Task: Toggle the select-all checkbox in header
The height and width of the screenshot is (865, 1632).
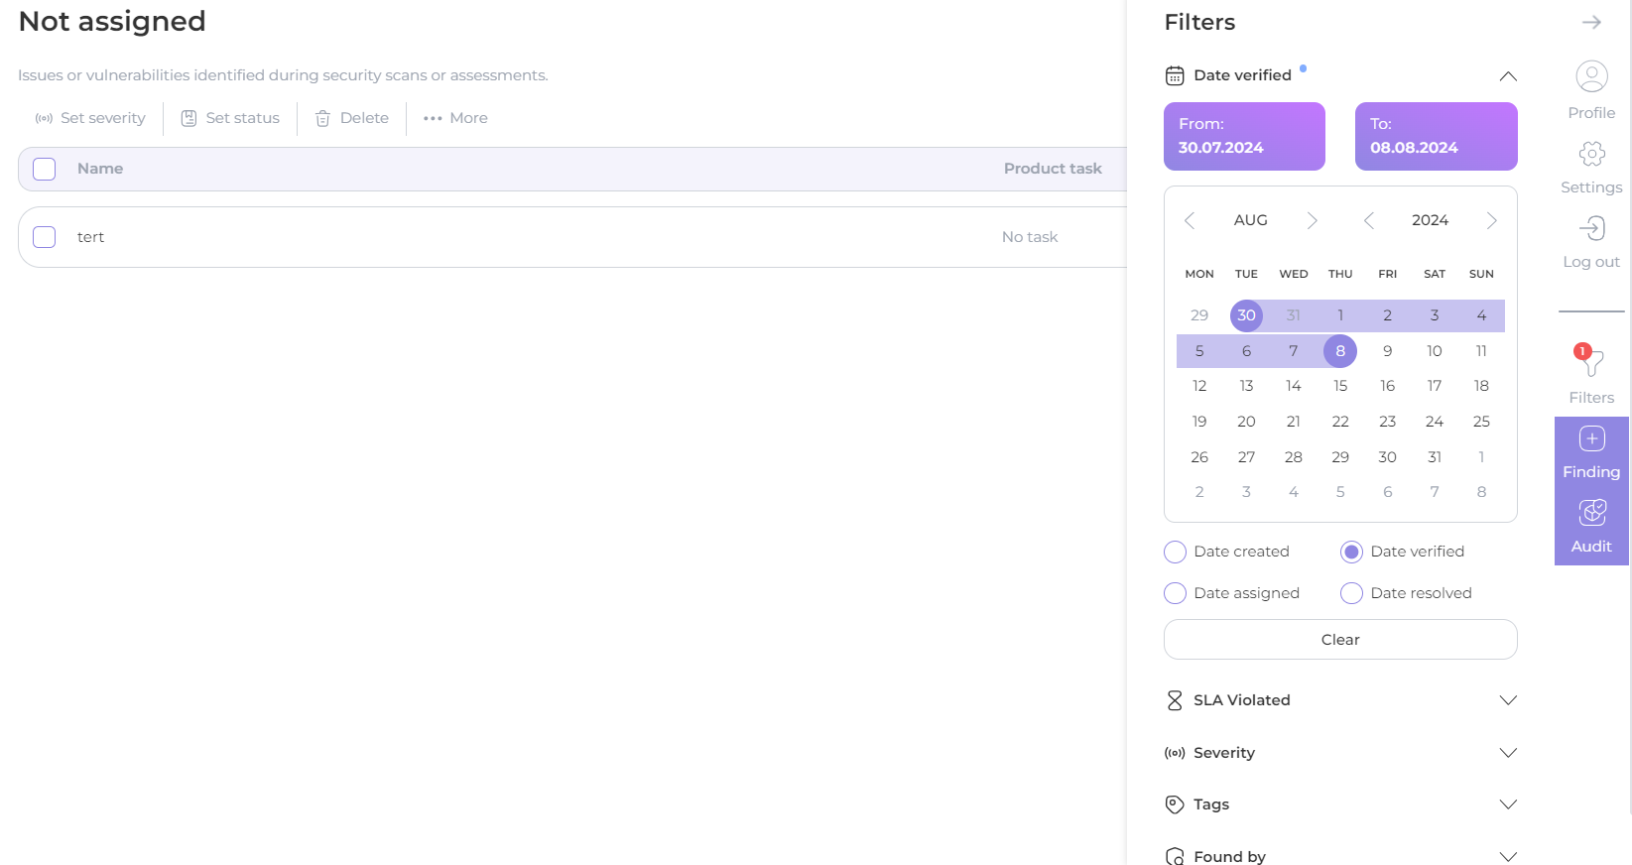Action: click(x=45, y=169)
